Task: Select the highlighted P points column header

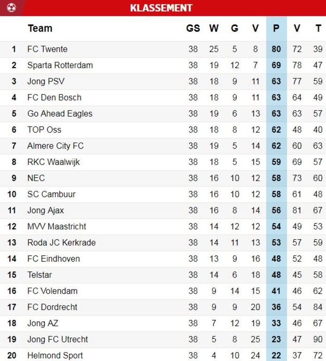Action: click(276, 28)
